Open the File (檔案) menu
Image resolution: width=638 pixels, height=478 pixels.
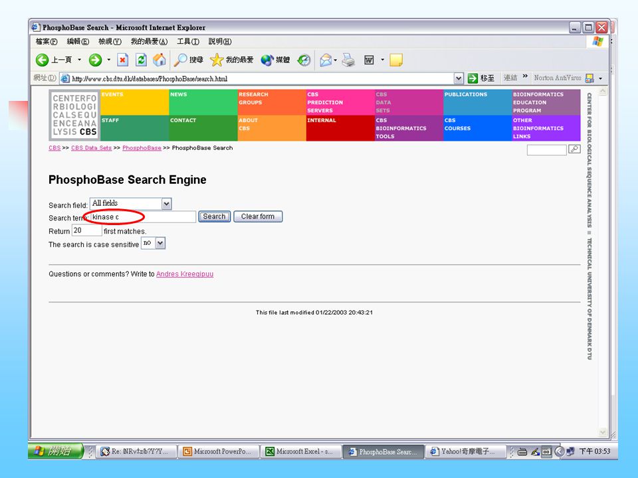coord(47,41)
